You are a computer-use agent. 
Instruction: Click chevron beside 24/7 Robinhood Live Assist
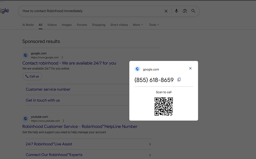point(150,144)
